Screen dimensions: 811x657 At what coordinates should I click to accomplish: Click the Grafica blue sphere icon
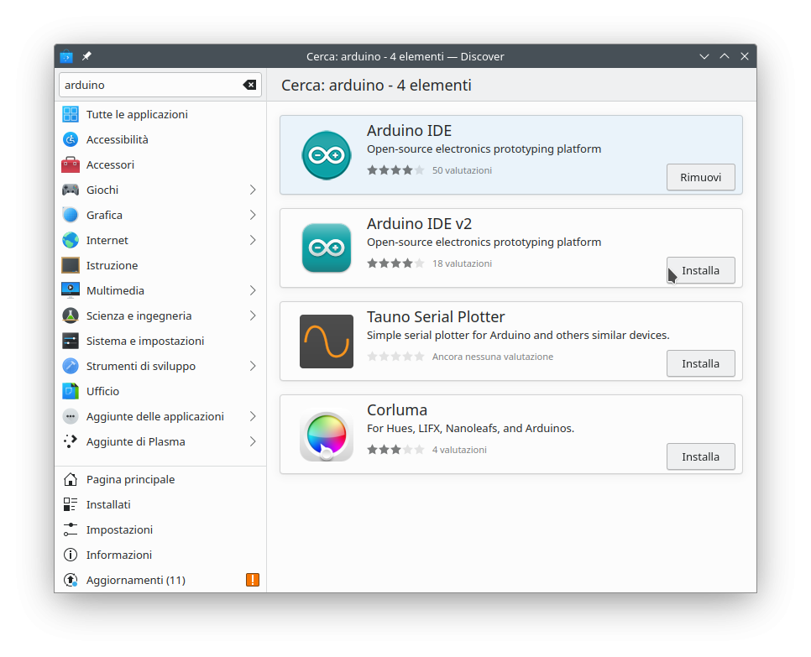coord(71,215)
